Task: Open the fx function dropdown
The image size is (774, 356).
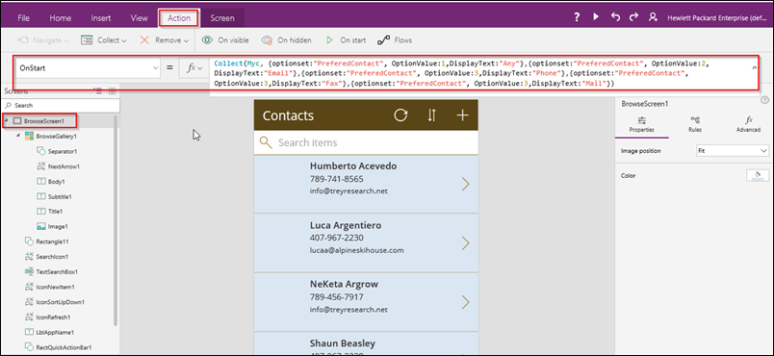Action: point(195,68)
